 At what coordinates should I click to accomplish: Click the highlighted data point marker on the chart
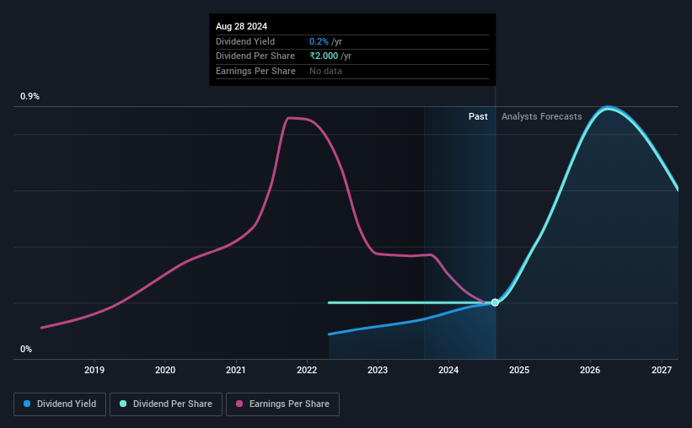495,302
